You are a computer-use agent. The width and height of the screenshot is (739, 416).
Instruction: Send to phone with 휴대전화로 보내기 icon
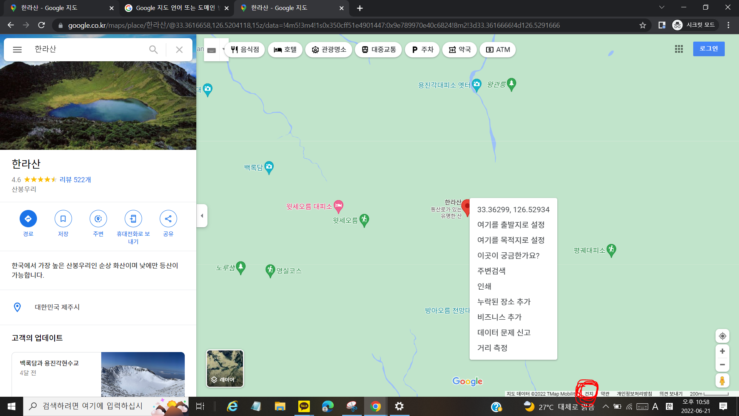133,219
